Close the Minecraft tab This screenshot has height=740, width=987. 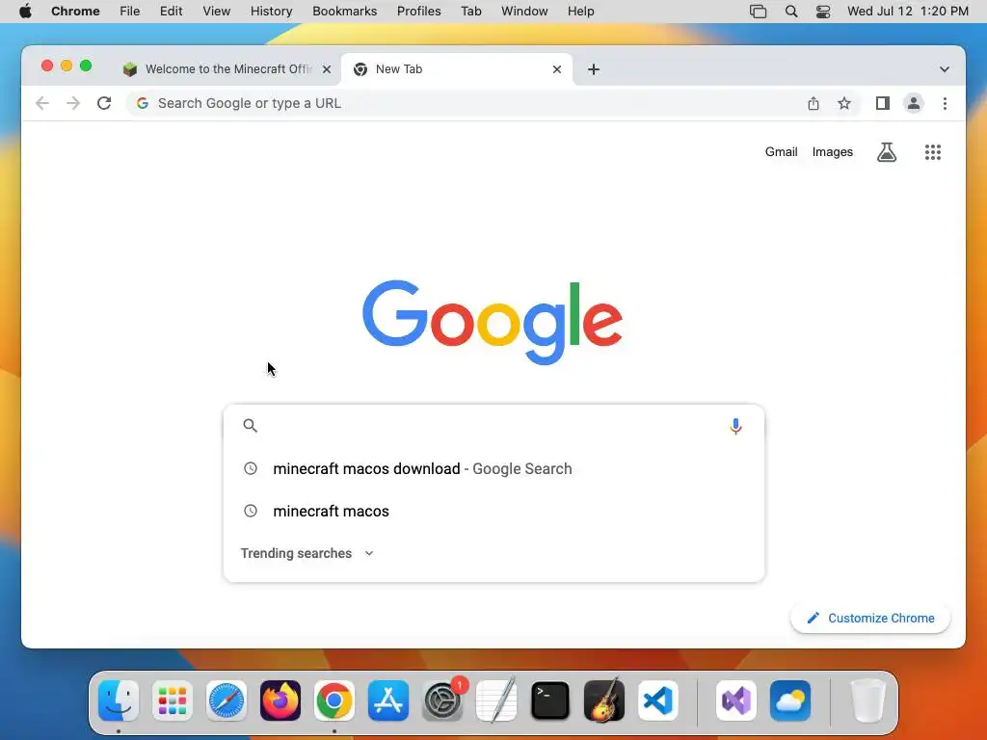(x=327, y=69)
